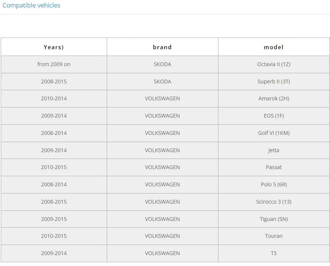Viewport: 330px width, 266px height.
Task: Click the Polo 5 (6R) cell
Action: (x=274, y=184)
